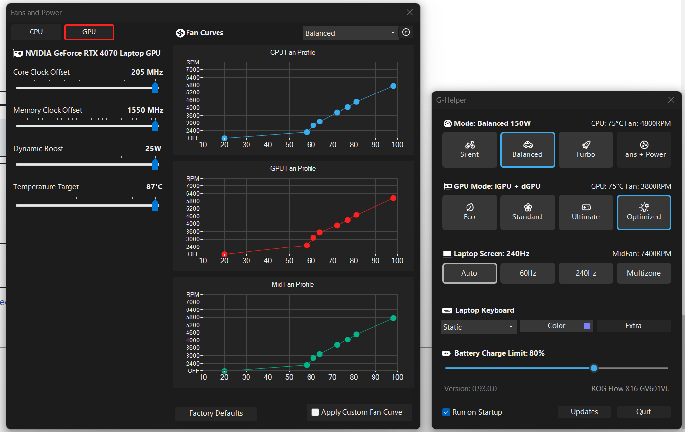
Task: Open the Fan Curves profile dropdown
Action: pyautogui.click(x=350, y=32)
